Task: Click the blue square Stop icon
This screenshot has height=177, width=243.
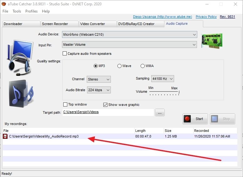Action: [215, 119]
